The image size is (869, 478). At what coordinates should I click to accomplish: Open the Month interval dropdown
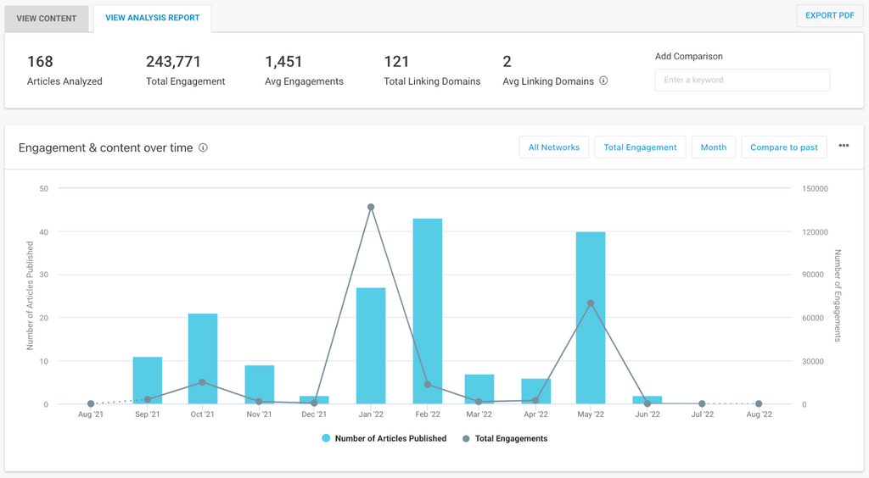pos(713,147)
